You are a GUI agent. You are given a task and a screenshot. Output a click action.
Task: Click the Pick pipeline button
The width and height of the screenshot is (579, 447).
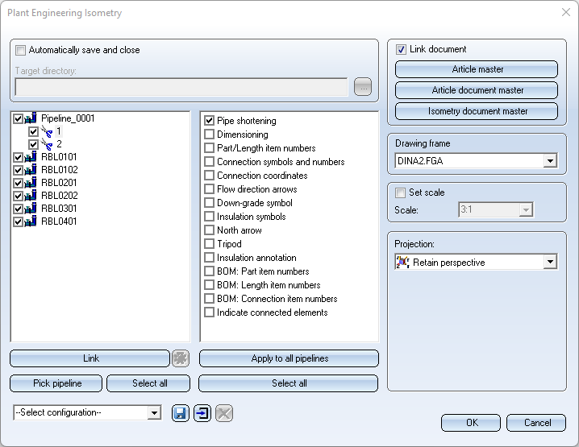(56, 383)
